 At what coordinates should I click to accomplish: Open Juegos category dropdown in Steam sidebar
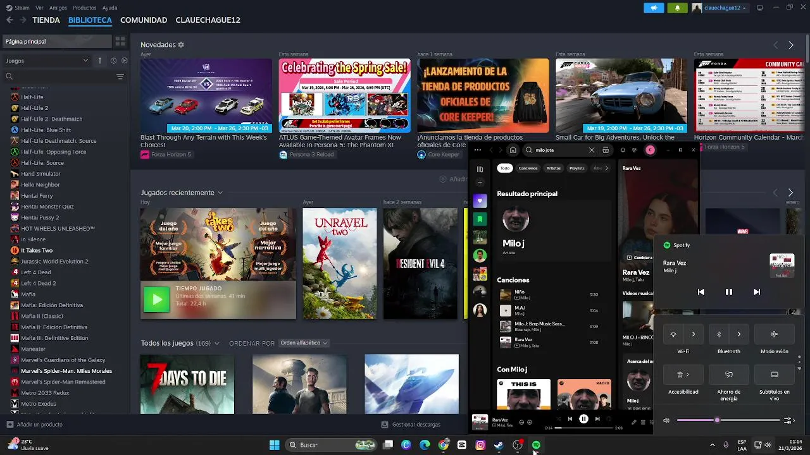click(x=47, y=61)
